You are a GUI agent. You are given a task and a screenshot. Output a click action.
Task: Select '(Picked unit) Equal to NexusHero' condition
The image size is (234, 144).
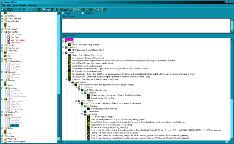point(104,109)
